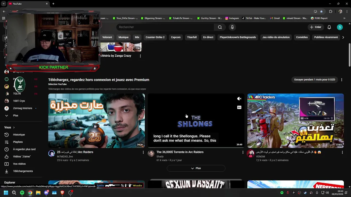The height and width of the screenshot is (197, 351).
Task: Open Brave browser from the taskbar
Action: [x=62, y=193]
